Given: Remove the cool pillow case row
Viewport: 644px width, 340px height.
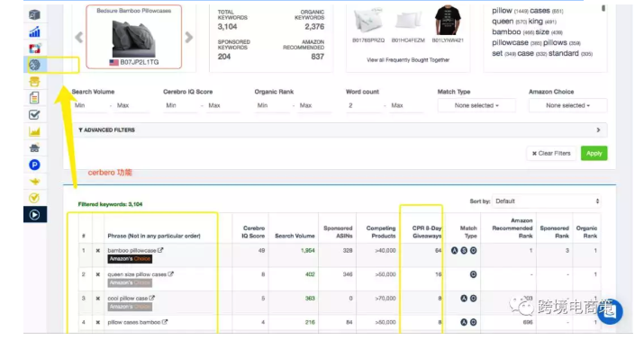Looking at the screenshot, I should pos(98,299).
